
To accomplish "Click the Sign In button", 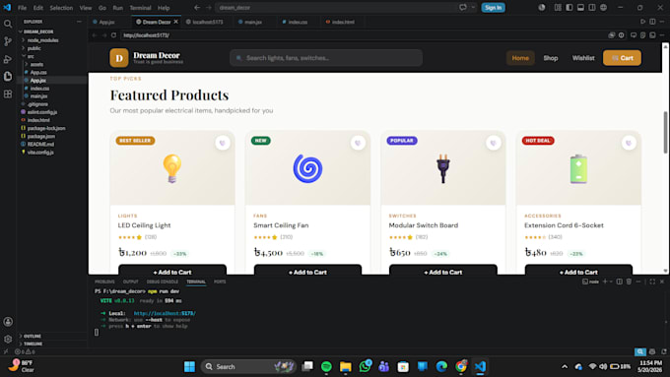I will [x=493, y=8].
